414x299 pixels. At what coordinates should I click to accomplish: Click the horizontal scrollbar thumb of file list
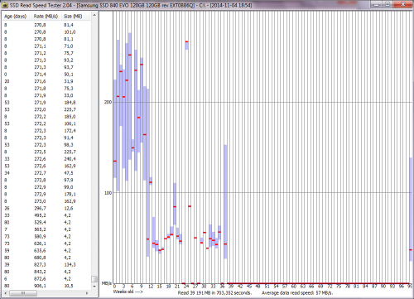coord(23,293)
